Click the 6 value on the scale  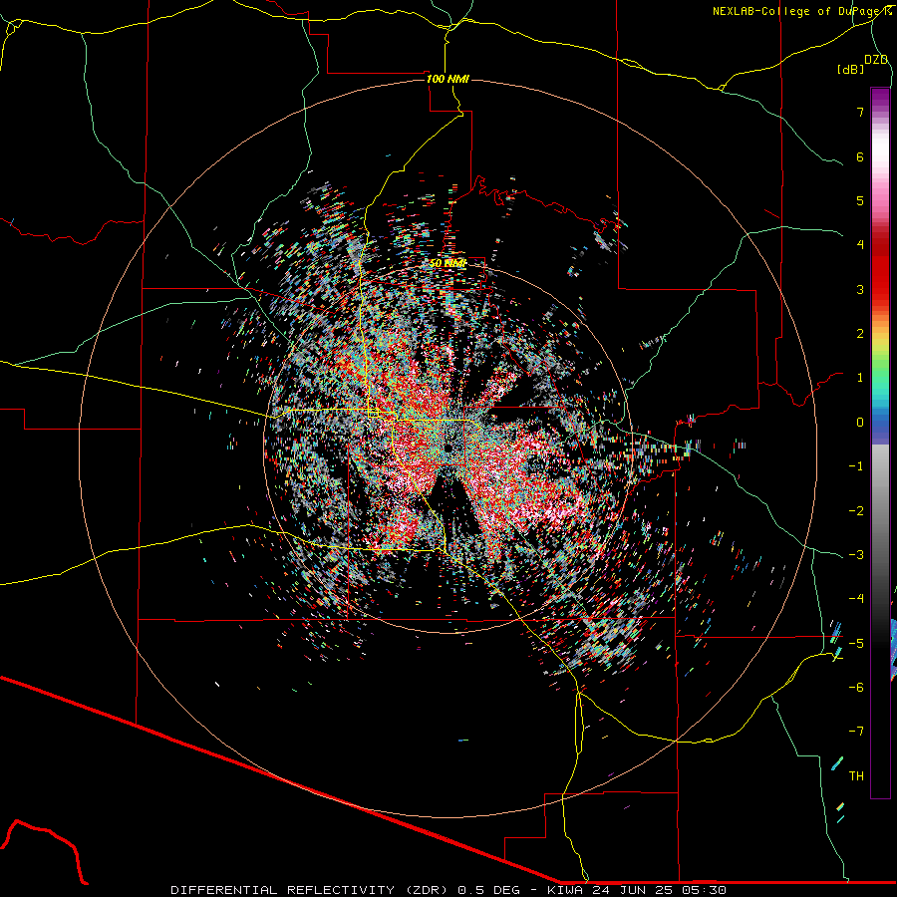tap(860, 156)
